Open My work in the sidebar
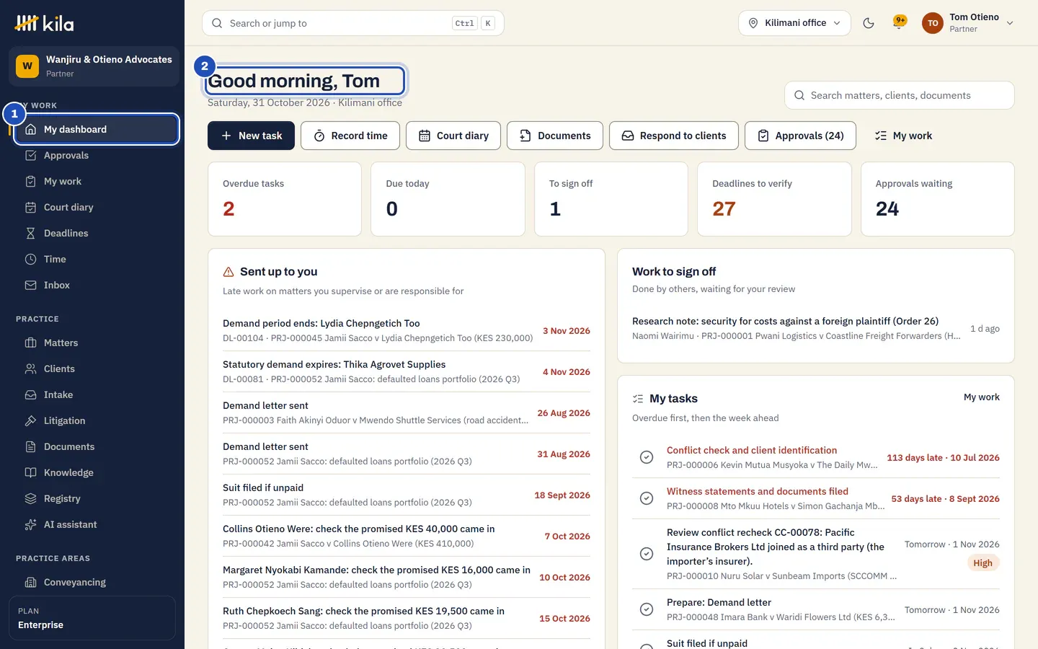Screen dimensions: 1038x649 pos(96,181)
